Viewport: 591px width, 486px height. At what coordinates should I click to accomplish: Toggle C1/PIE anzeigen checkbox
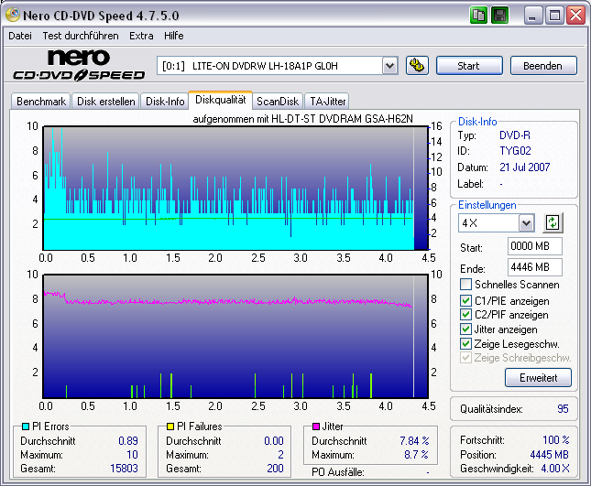pos(465,301)
